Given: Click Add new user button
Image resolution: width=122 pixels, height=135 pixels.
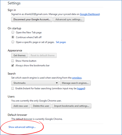Looking at the screenshot, I should point(21,106).
